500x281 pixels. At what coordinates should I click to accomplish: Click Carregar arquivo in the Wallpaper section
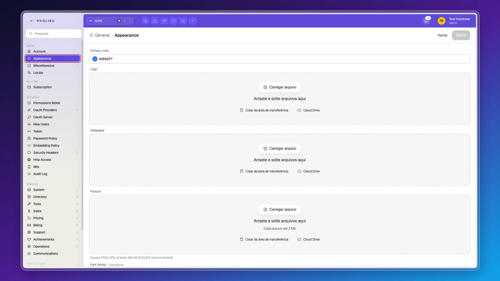point(280,149)
